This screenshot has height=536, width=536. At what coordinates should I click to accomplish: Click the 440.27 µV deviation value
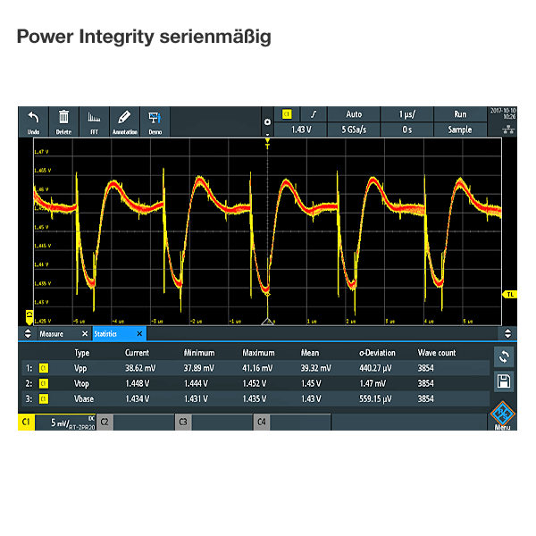pos(375,368)
